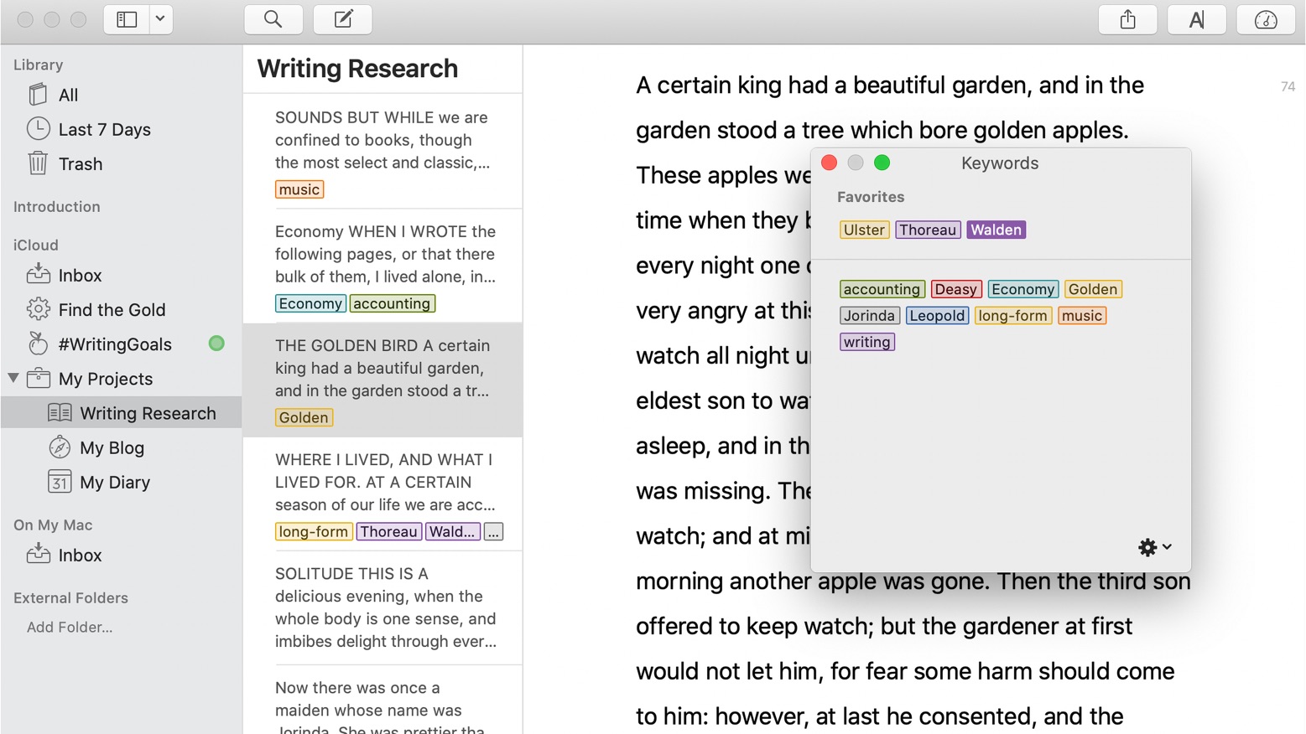This screenshot has height=734, width=1306.
Task: Open the WHERE I LIVED sheet
Action: 382,494
